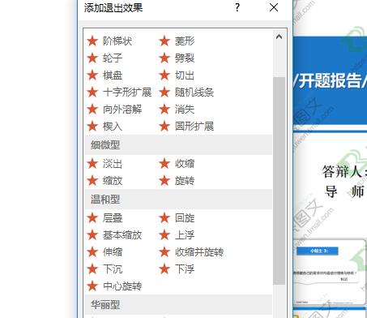Image resolution: width=367 pixels, height=318 pixels.
Task: Select the 阶梯状 exit effect
Action: (x=109, y=41)
